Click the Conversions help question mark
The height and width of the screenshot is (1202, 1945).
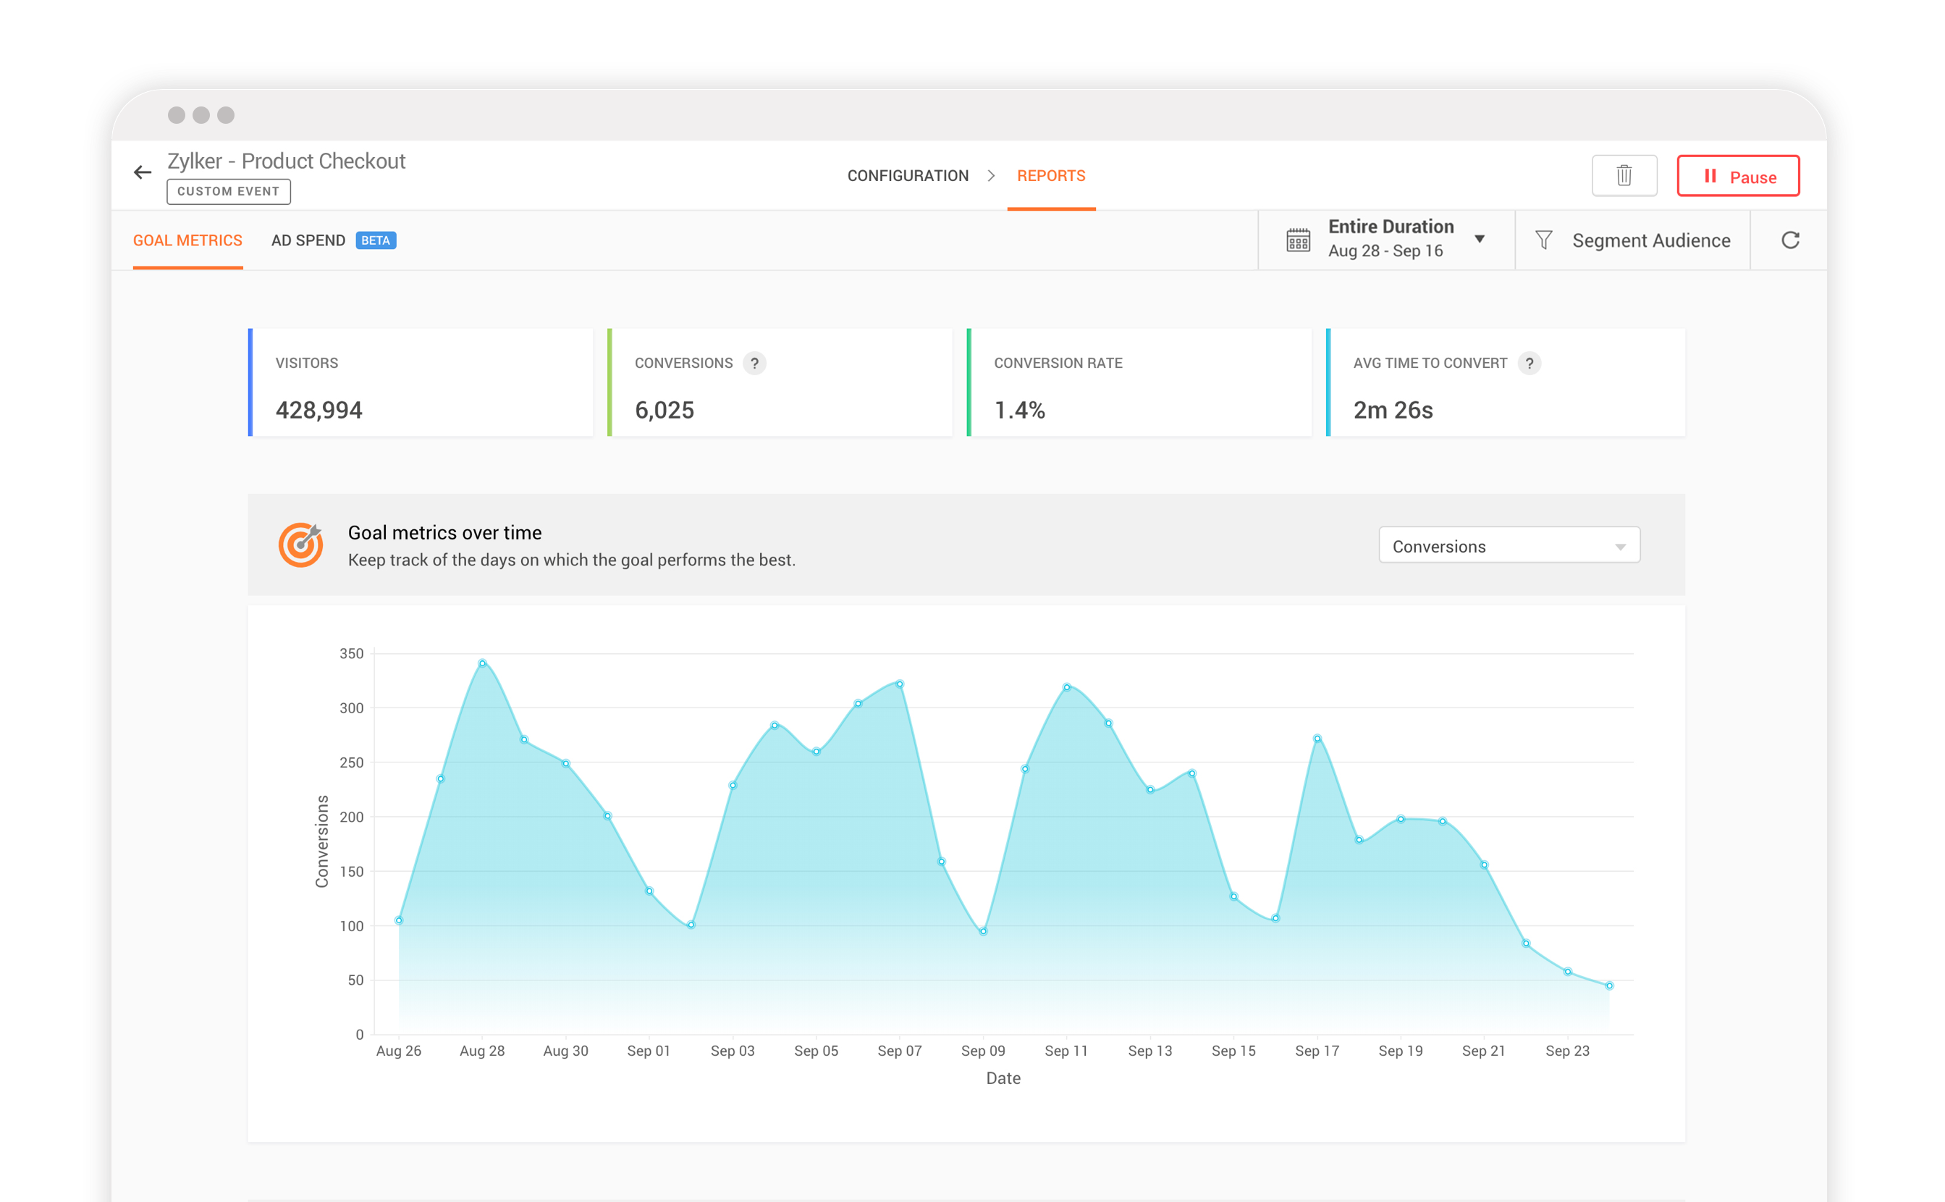754,363
